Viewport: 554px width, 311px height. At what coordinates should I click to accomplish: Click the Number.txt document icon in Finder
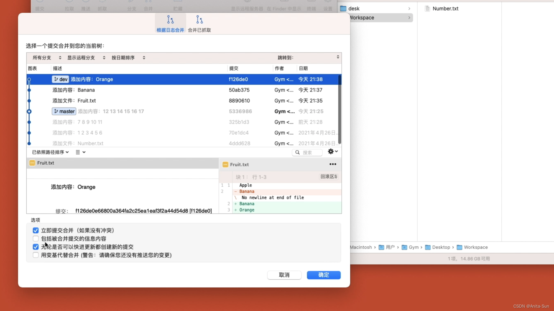[427, 9]
